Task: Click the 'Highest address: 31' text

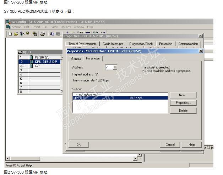Action: pos(85,74)
